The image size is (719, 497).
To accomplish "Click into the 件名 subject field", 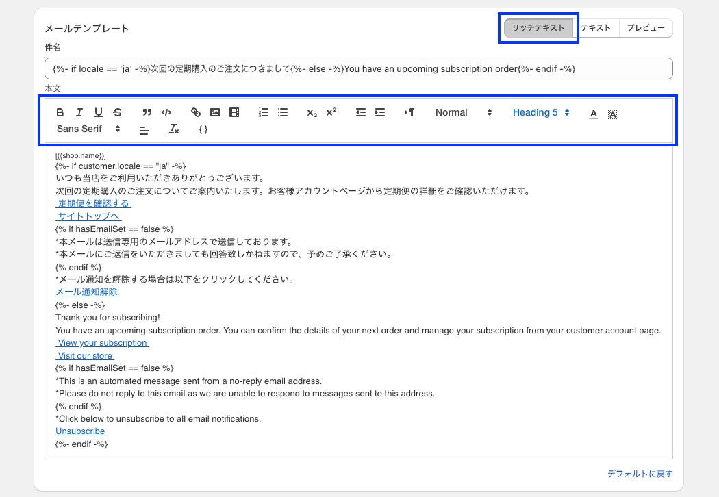I will [359, 68].
